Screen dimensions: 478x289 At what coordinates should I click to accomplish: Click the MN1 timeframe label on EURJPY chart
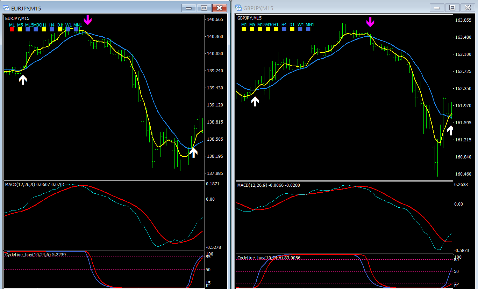[78, 25]
